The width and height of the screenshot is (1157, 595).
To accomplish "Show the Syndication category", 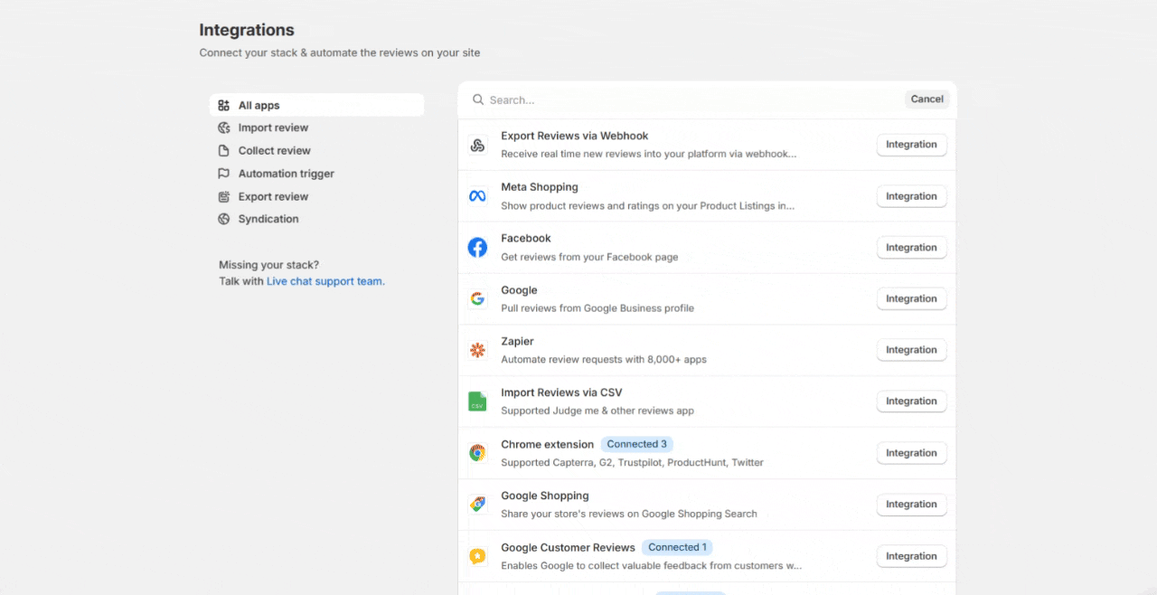I will point(268,219).
